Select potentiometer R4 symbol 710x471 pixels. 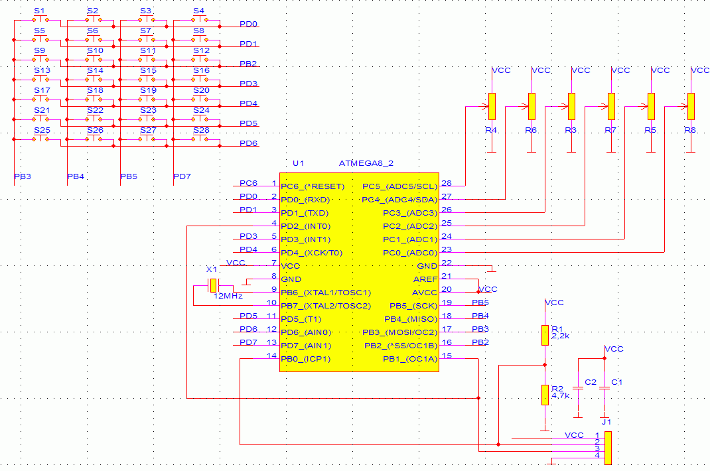pyautogui.click(x=492, y=106)
